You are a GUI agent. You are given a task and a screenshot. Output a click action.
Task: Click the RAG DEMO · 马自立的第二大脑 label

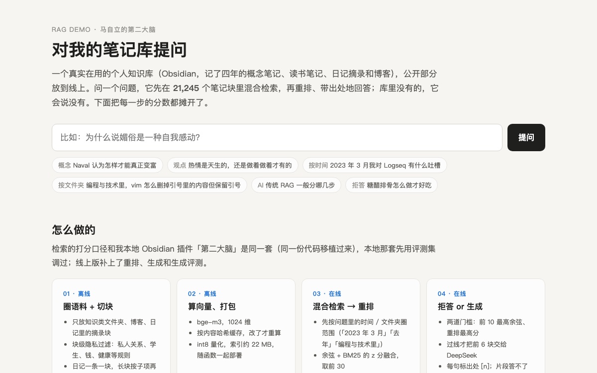103,29
